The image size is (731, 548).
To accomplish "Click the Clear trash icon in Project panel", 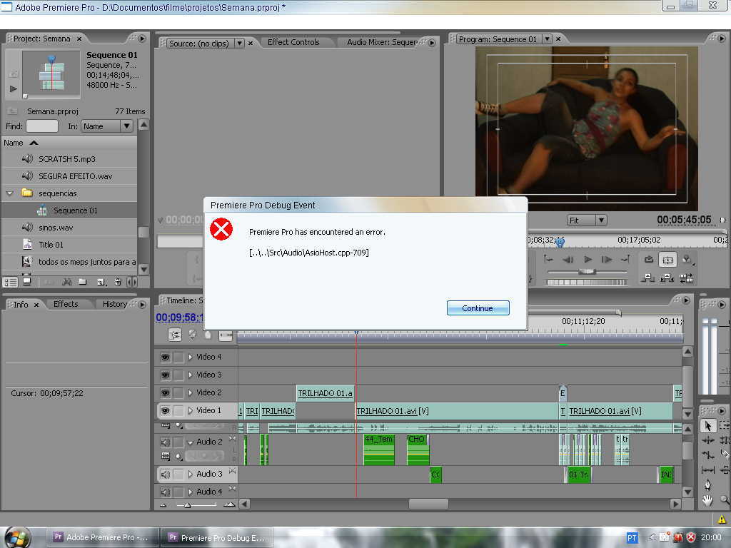I will pos(118,281).
